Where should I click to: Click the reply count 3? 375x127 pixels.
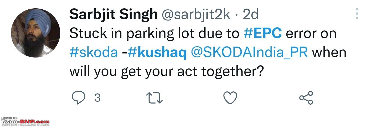tap(97, 98)
